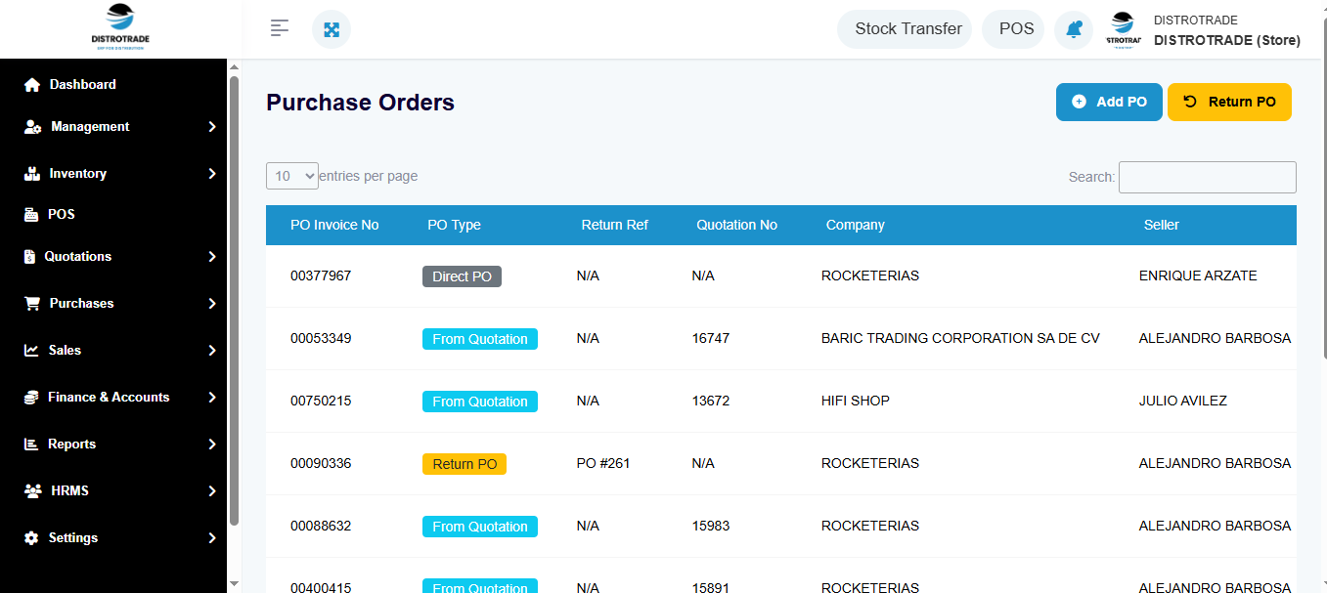Expand the Finance & Accounts chevron
The height and width of the screenshot is (593, 1327).
212,398
